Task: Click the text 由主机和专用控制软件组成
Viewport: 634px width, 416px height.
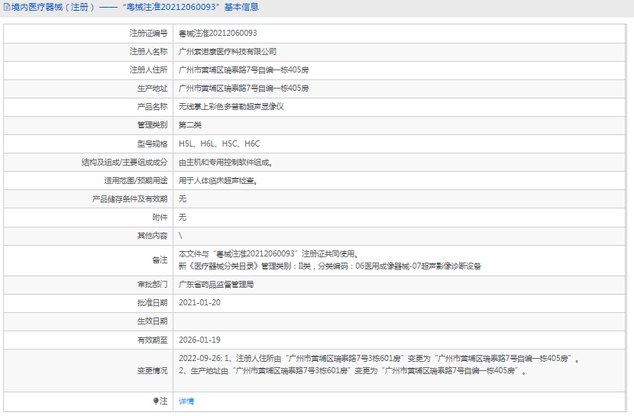Action: (225, 163)
